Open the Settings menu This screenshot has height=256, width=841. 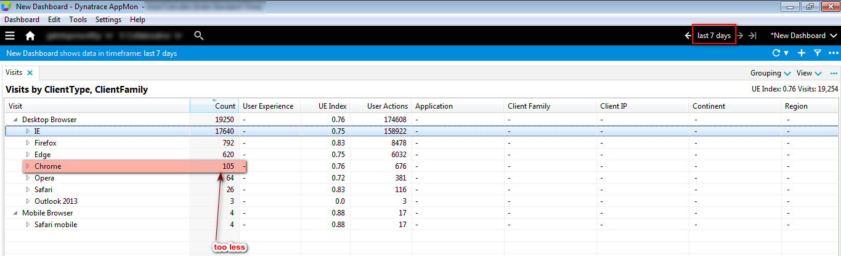point(108,20)
